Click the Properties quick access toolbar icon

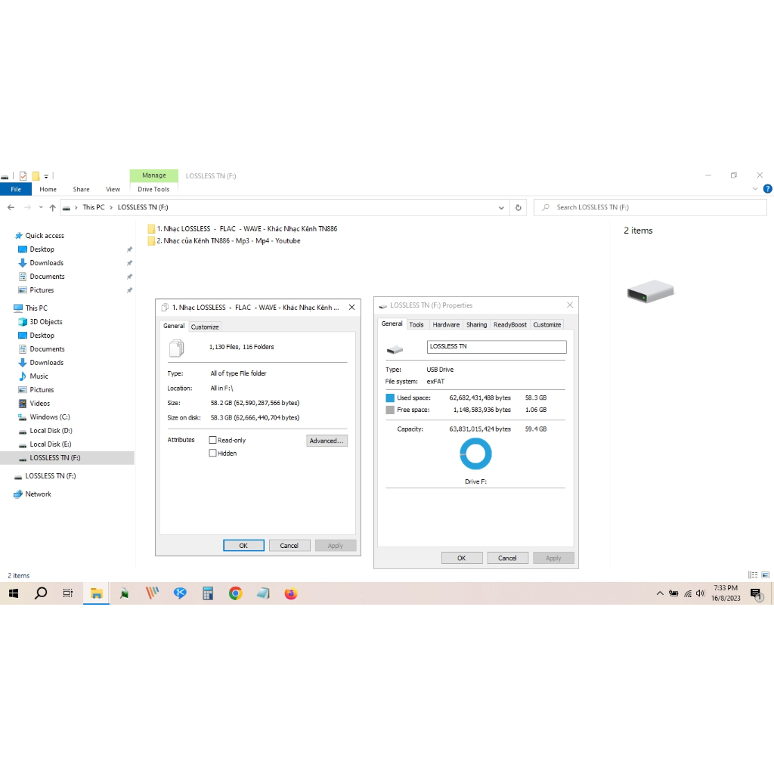click(x=23, y=175)
